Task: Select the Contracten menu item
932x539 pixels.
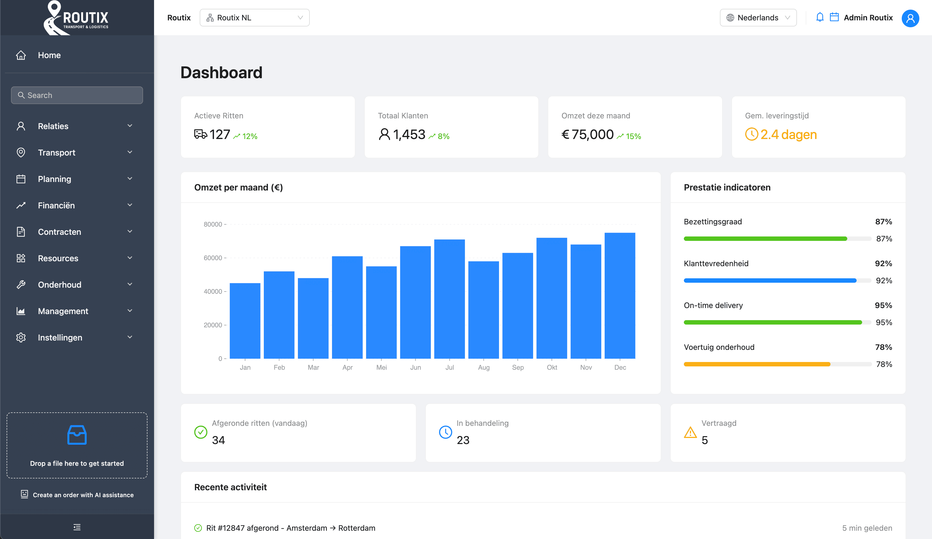Action: [x=59, y=232]
